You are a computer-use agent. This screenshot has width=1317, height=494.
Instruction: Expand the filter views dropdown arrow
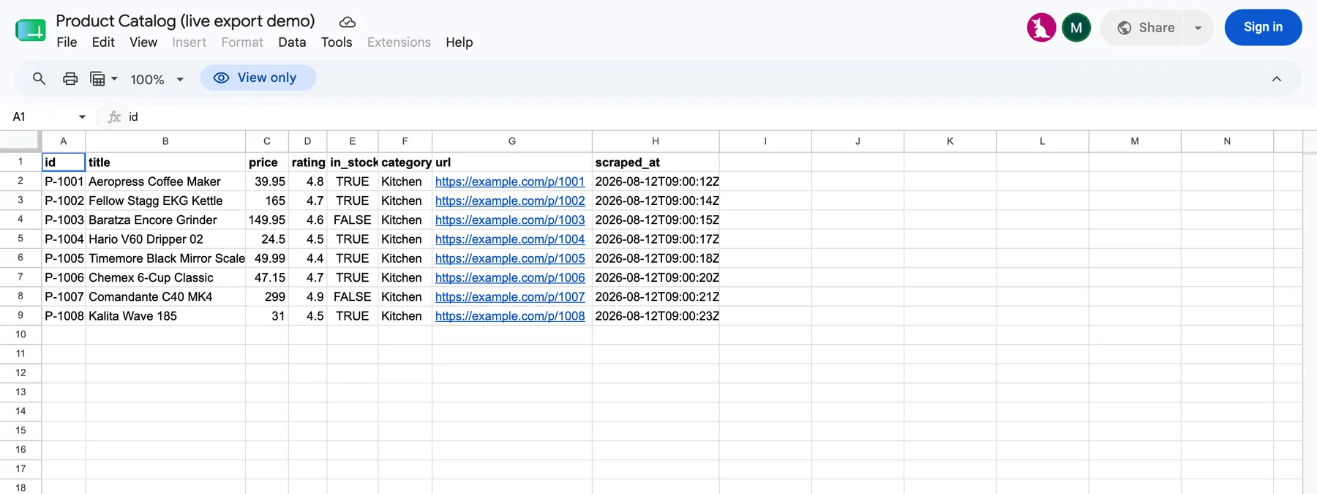[114, 78]
